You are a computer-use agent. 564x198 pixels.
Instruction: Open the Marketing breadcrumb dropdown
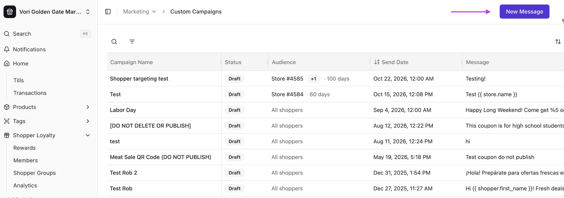[139, 12]
